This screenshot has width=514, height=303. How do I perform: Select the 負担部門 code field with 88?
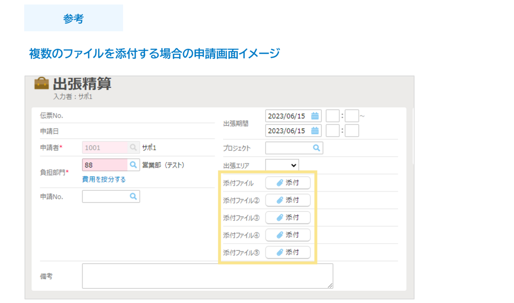105,165
